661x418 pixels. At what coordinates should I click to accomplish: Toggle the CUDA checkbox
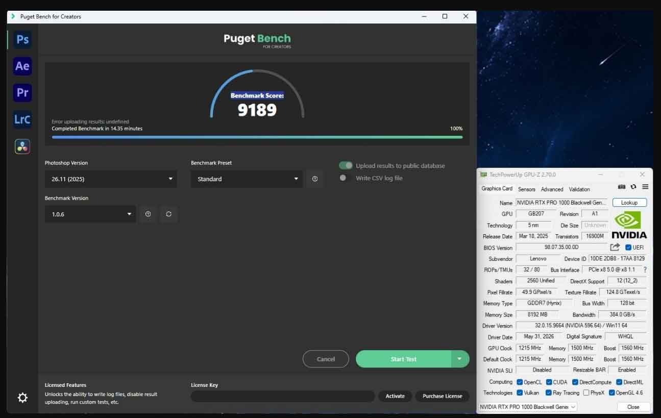point(549,382)
